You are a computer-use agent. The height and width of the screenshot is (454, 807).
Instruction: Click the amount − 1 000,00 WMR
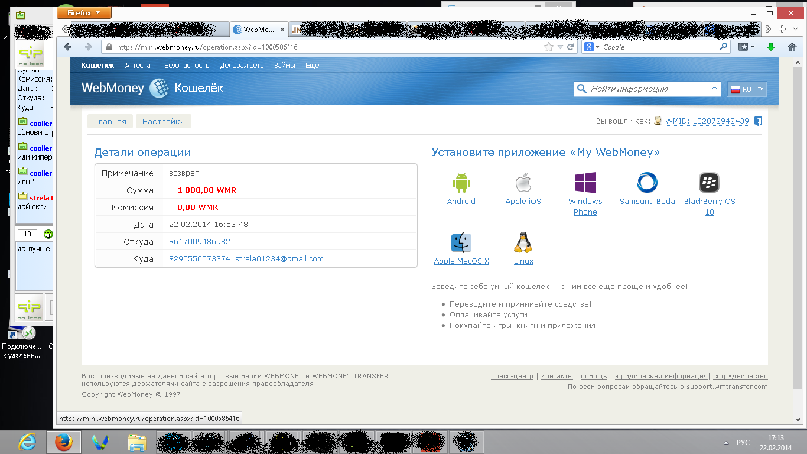[203, 190]
